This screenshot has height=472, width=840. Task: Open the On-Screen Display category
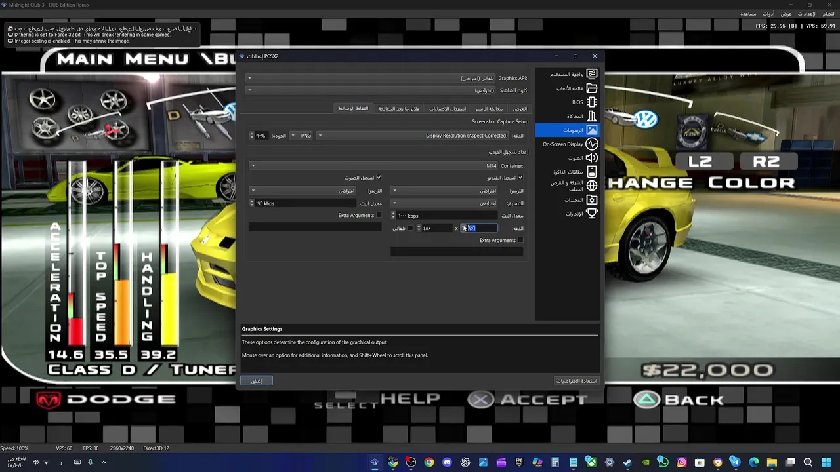568,144
